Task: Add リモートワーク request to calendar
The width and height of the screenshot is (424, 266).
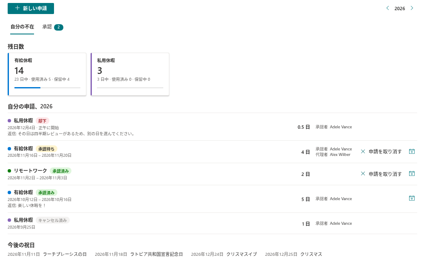Action: pyautogui.click(x=412, y=174)
